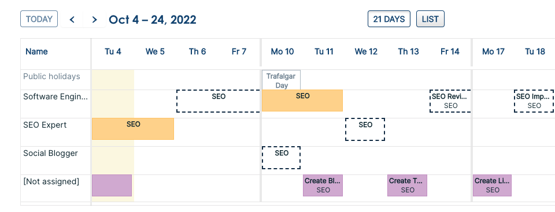Select dashed SEO block on Wednesday 12
The width and height of the screenshot is (555, 212).
coord(365,129)
